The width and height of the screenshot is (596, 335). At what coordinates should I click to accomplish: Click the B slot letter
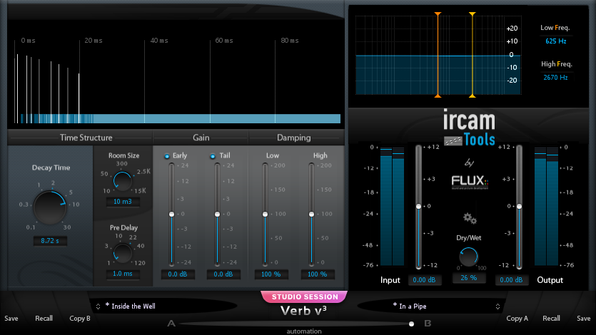[x=428, y=323]
